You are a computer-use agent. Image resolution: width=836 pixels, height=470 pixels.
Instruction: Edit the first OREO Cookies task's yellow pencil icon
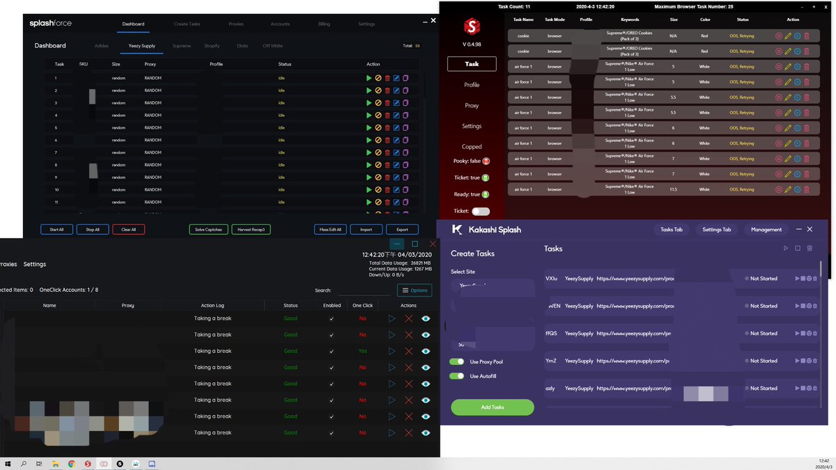[788, 36]
